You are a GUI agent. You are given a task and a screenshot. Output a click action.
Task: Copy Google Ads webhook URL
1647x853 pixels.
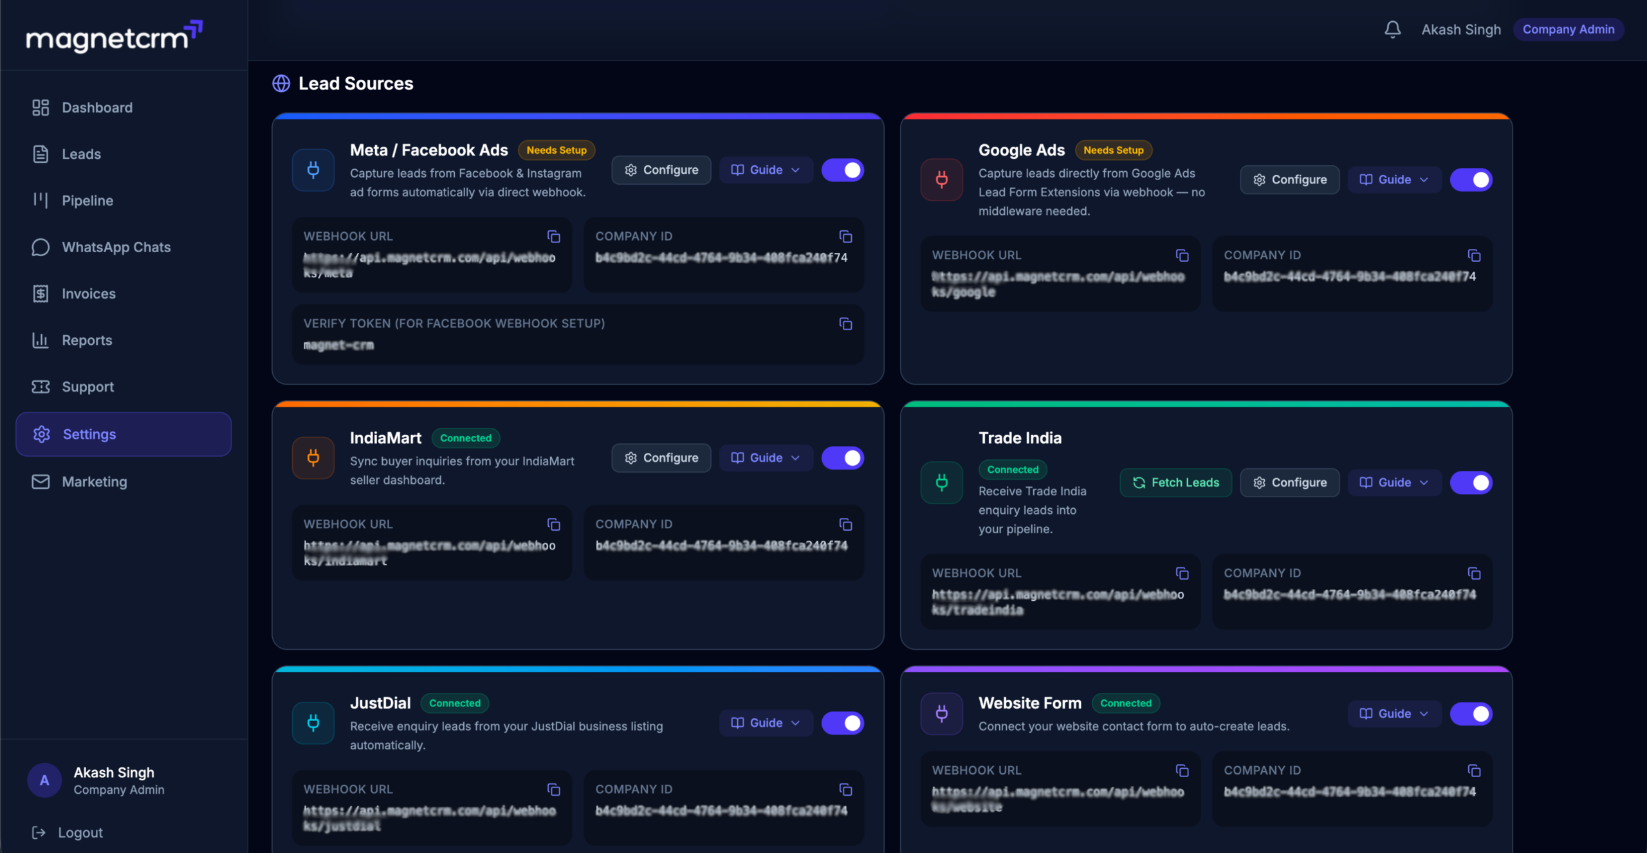tap(1182, 255)
